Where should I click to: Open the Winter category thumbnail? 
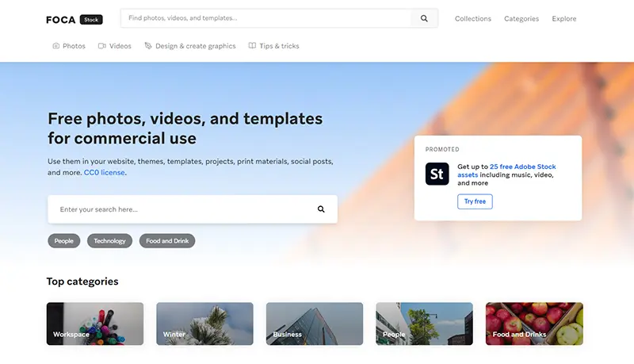204,324
